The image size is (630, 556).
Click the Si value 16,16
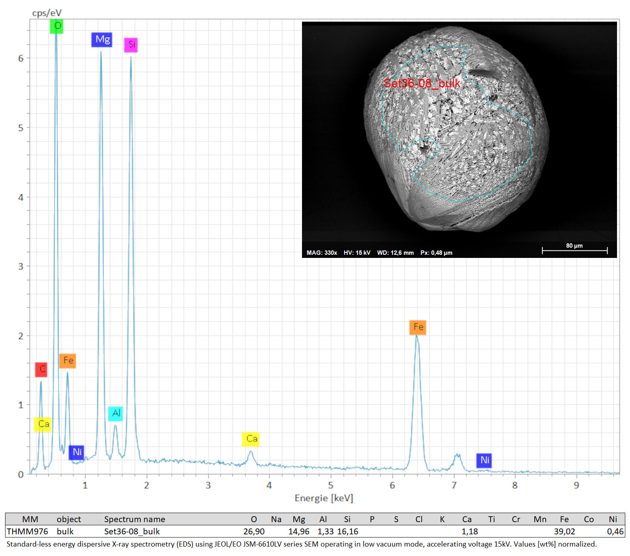point(348,532)
